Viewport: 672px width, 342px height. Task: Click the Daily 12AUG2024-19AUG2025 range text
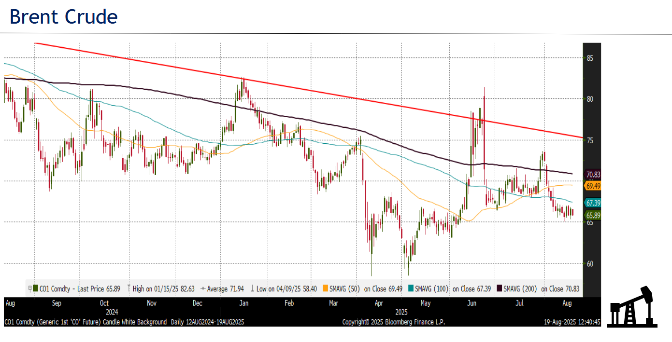pyautogui.click(x=207, y=322)
